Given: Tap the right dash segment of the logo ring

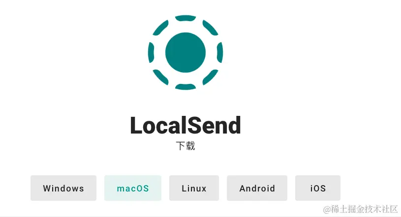Looking at the screenshot, I should (220, 53).
